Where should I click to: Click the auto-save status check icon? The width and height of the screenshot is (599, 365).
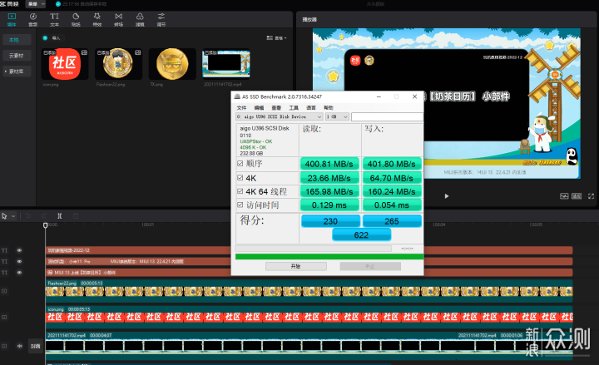click(58, 4)
